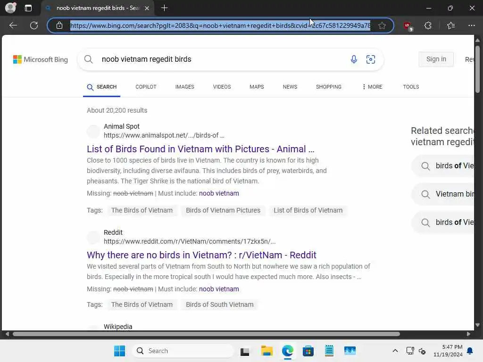Image resolution: width=483 pixels, height=362 pixels.
Task: Open the Edge profile avatar
Action: pos(10,8)
